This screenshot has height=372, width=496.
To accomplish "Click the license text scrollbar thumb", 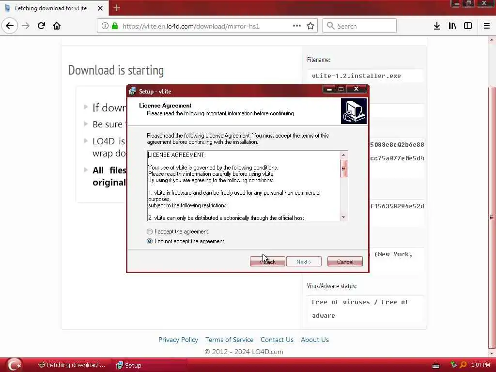I will [x=343, y=168].
